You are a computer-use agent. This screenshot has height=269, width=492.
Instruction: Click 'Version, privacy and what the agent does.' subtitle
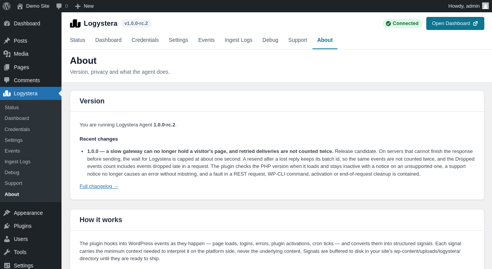[x=120, y=72]
